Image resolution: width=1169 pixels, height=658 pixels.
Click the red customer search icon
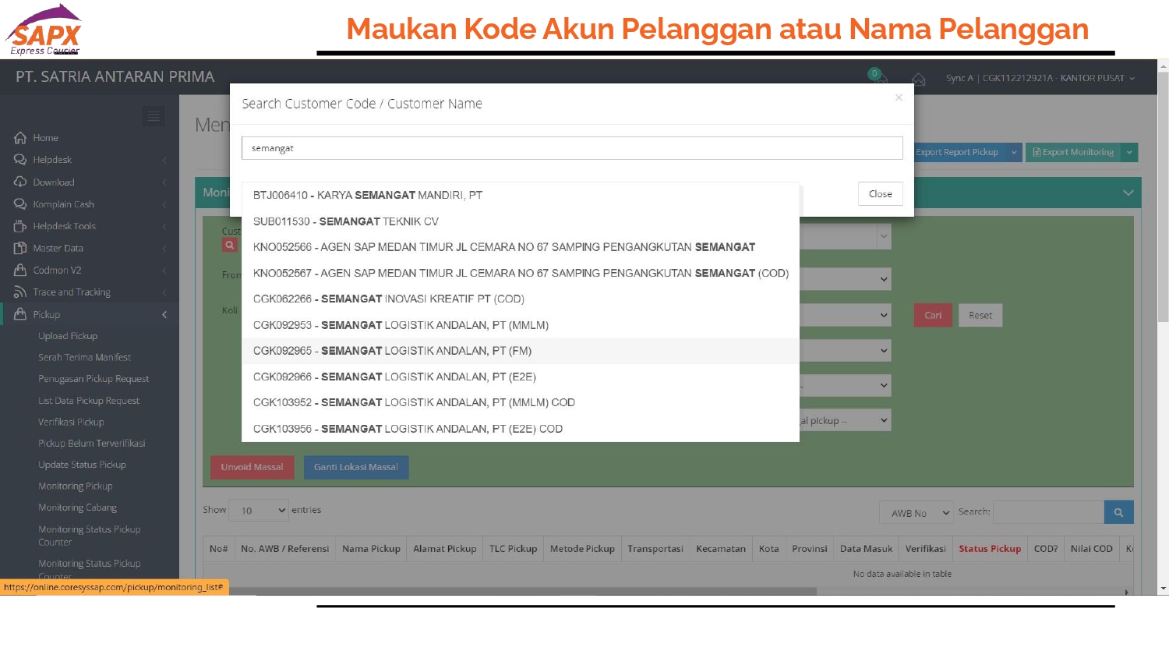click(x=229, y=245)
